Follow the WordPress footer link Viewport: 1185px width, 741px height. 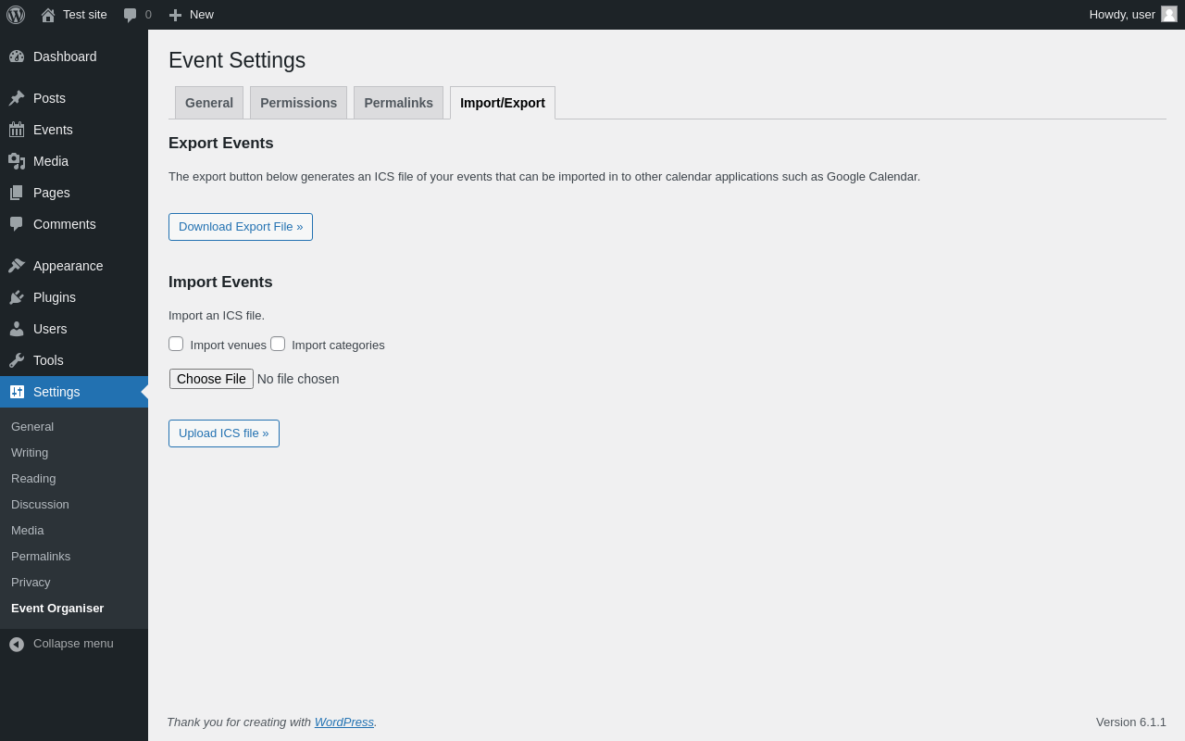344,722
